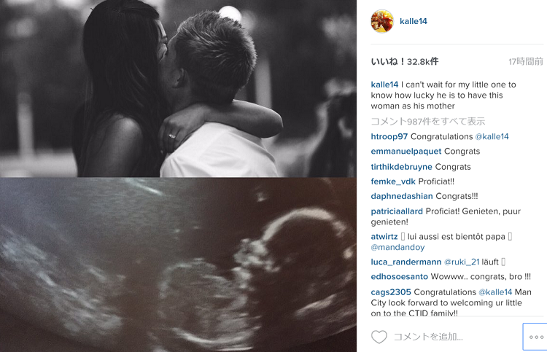This screenshot has width=547, height=352.
Task: Open the three-dots more options button
Action: (536, 337)
